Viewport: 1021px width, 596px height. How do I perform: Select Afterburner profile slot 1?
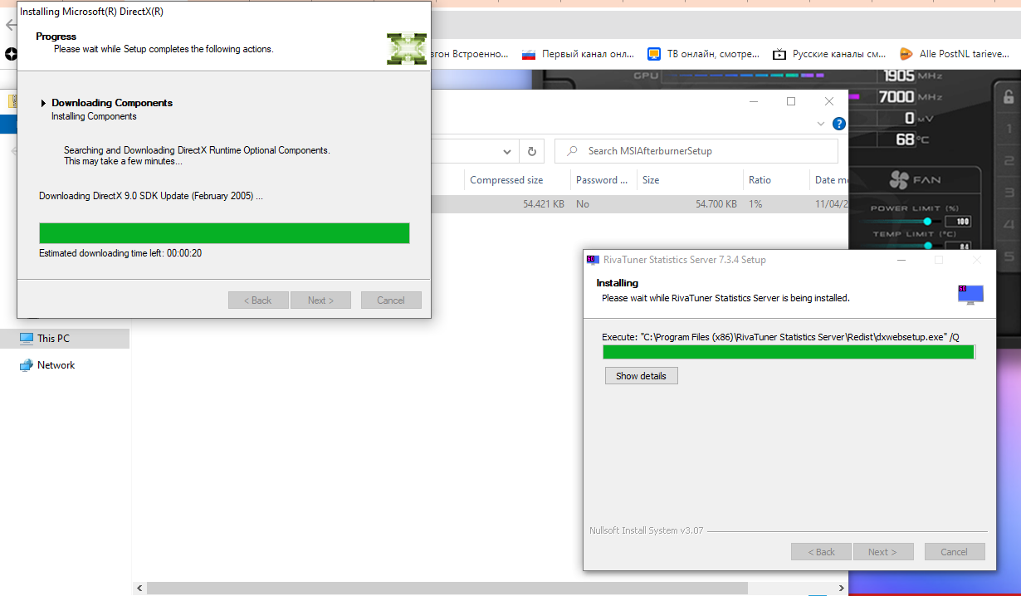point(1009,129)
